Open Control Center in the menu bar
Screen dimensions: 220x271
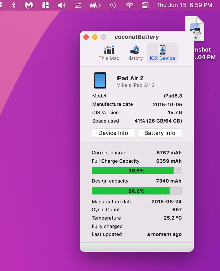pyautogui.click(x=145, y=5)
